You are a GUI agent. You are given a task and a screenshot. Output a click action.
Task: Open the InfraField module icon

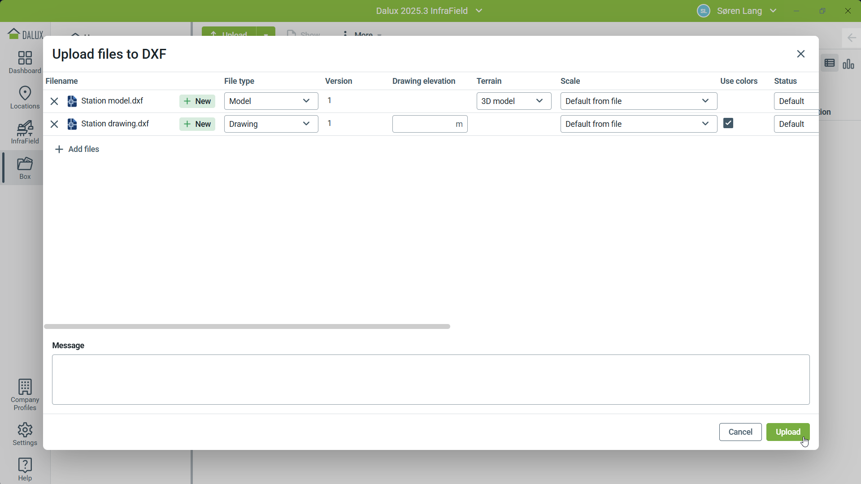click(x=25, y=132)
